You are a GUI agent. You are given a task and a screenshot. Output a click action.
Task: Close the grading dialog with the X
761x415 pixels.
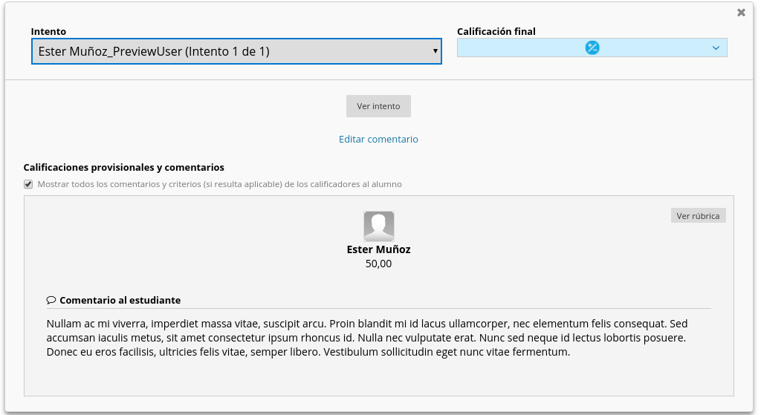741,13
